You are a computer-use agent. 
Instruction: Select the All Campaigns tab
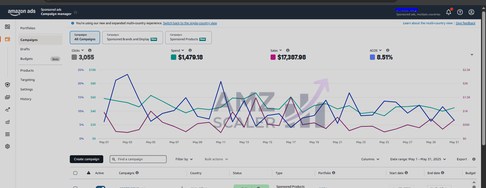[85, 37]
